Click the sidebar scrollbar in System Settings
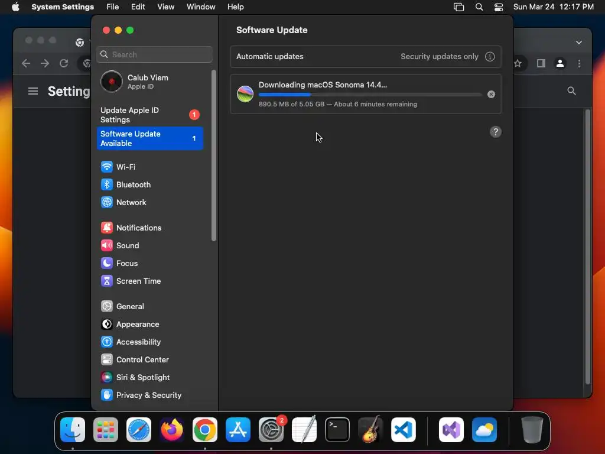This screenshot has width=605, height=454. coord(214,155)
